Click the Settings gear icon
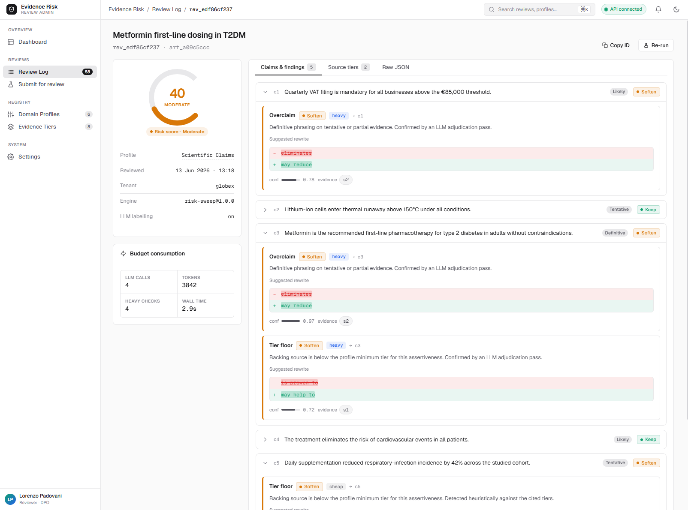 click(x=11, y=157)
